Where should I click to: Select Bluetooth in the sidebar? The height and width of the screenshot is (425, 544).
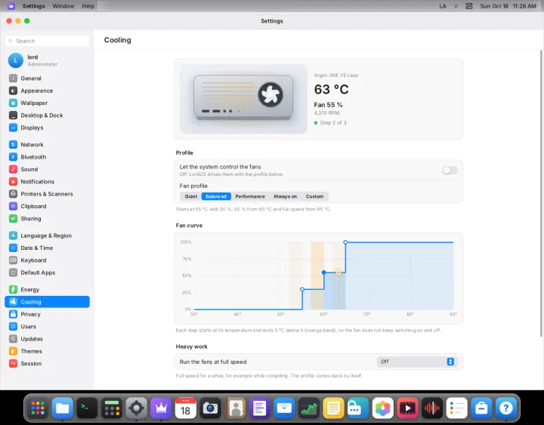pos(47,157)
